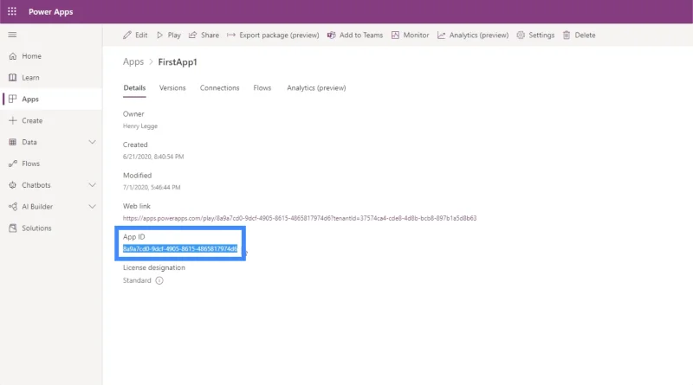693x385 pixels.
Task: Click the Standard license designation text
Action: (x=137, y=280)
